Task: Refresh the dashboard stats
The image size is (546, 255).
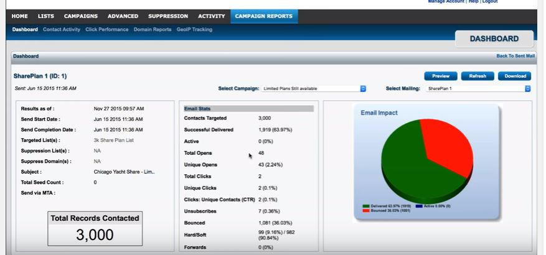Action: 478,76
